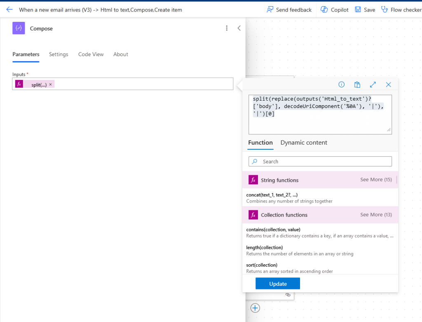The height and width of the screenshot is (322, 422).
Task: Go back using the top-left arrow
Action: [9, 10]
